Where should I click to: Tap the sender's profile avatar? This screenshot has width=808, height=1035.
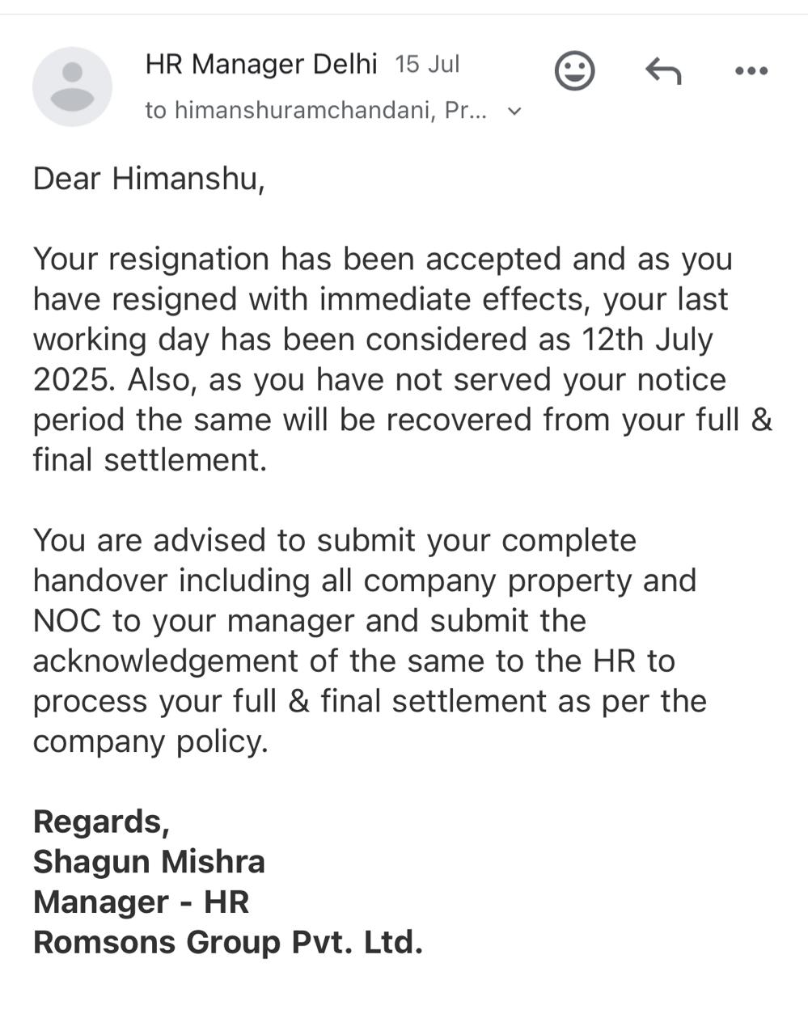point(72,87)
